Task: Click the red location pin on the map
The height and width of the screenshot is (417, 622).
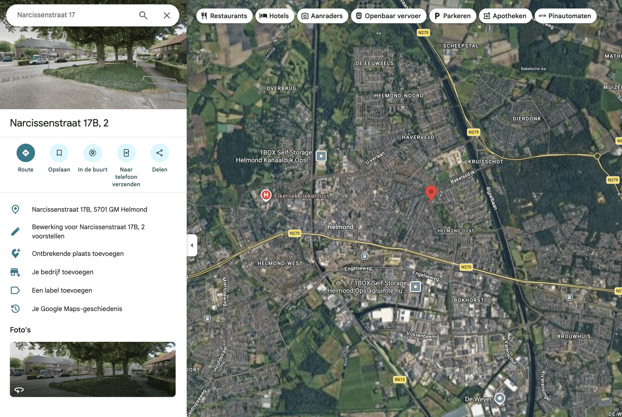Action: coord(431,193)
